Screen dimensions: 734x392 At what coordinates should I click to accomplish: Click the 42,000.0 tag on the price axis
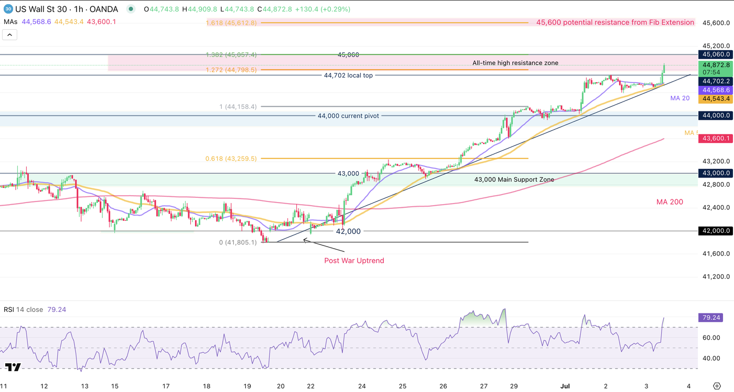(716, 230)
